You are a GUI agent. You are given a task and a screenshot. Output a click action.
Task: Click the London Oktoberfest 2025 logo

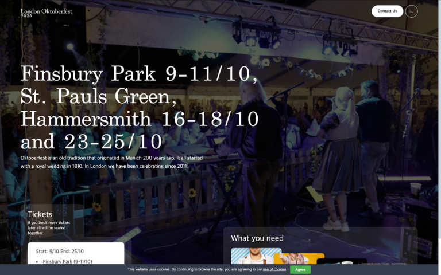pyautogui.click(x=47, y=12)
